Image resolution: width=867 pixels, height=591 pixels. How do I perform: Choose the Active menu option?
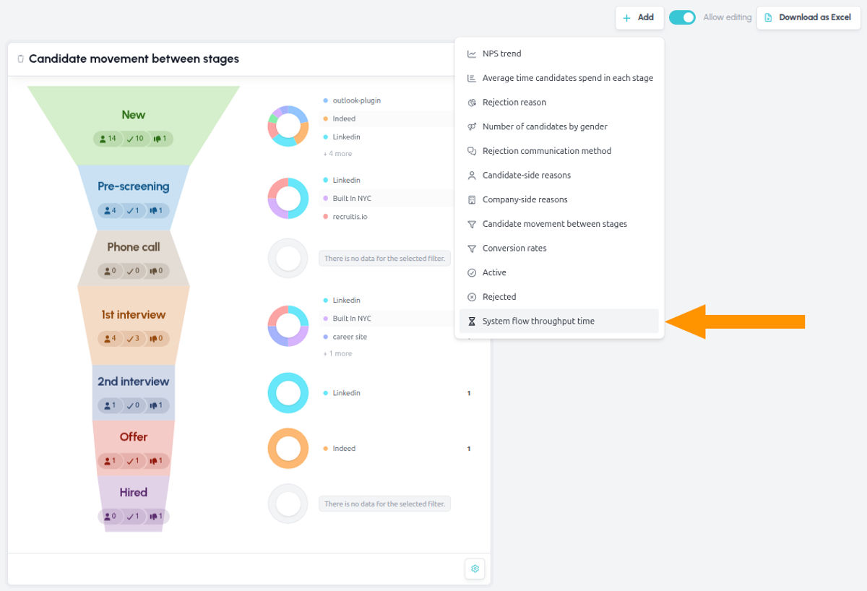click(559, 272)
